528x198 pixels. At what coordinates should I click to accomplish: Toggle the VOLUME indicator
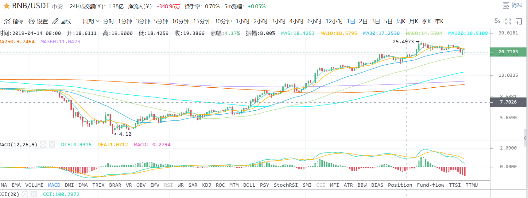(x=34, y=185)
